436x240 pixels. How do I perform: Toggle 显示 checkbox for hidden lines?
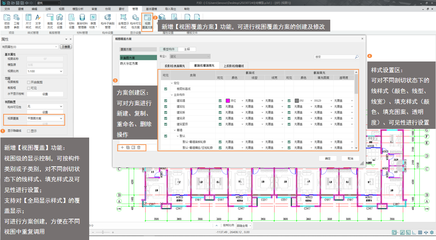[x=28, y=131]
